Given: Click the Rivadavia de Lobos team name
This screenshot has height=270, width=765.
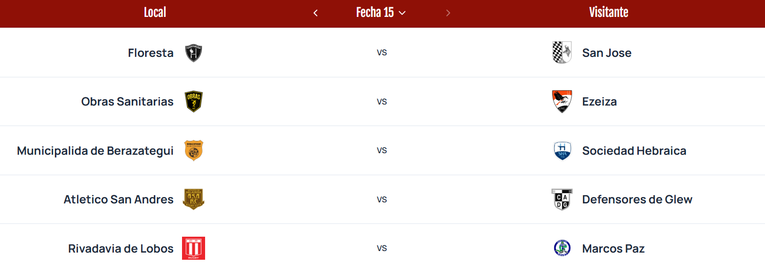Looking at the screenshot, I should (121, 248).
